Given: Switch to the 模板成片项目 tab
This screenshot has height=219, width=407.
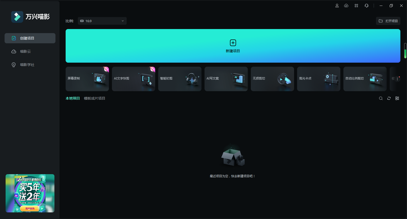Looking at the screenshot, I should [x=95, y=98].
